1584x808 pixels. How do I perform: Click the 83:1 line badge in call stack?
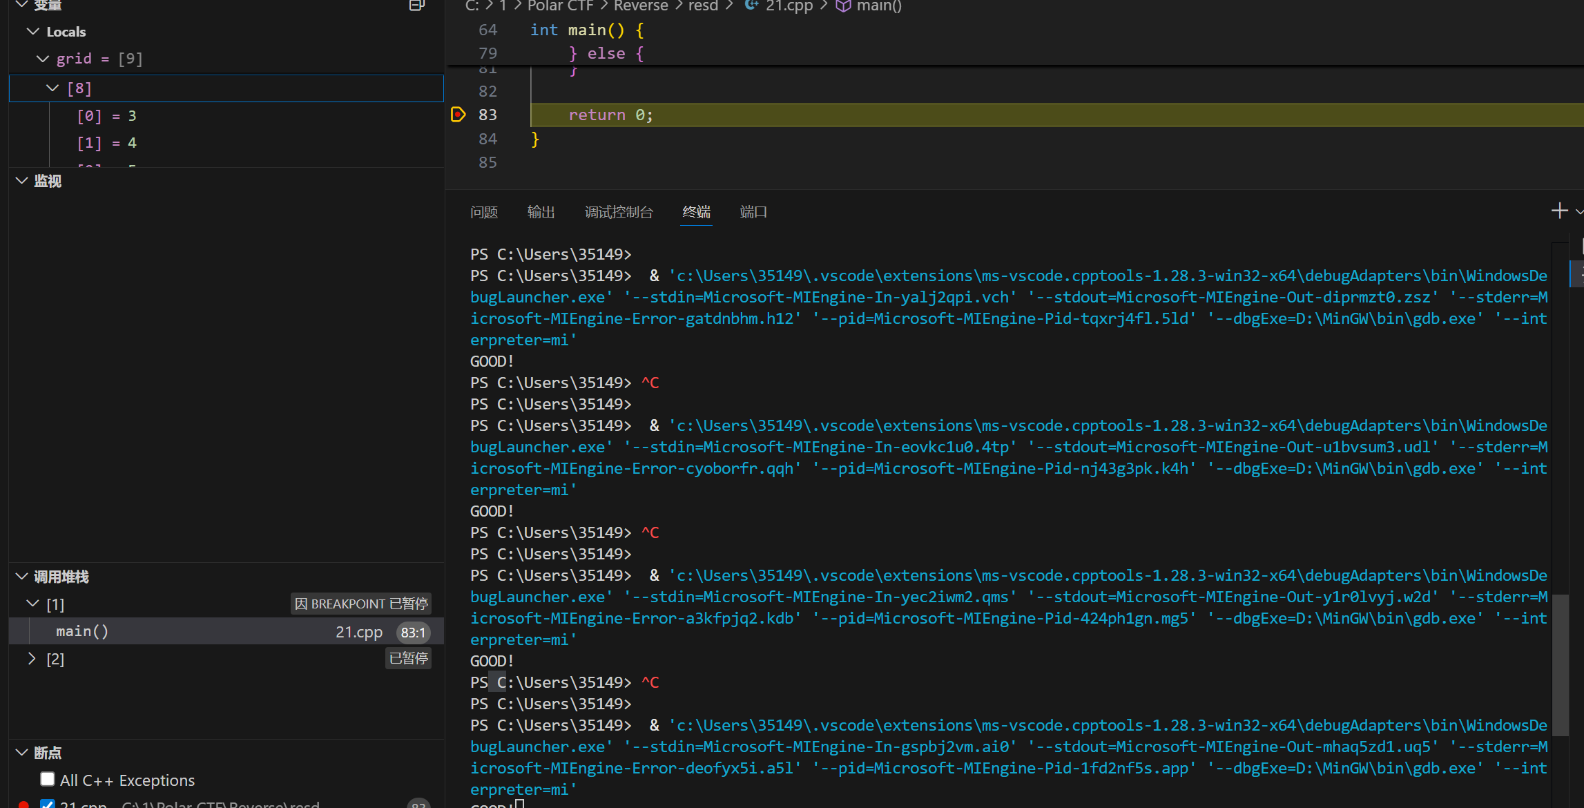(x=413, y=632)
